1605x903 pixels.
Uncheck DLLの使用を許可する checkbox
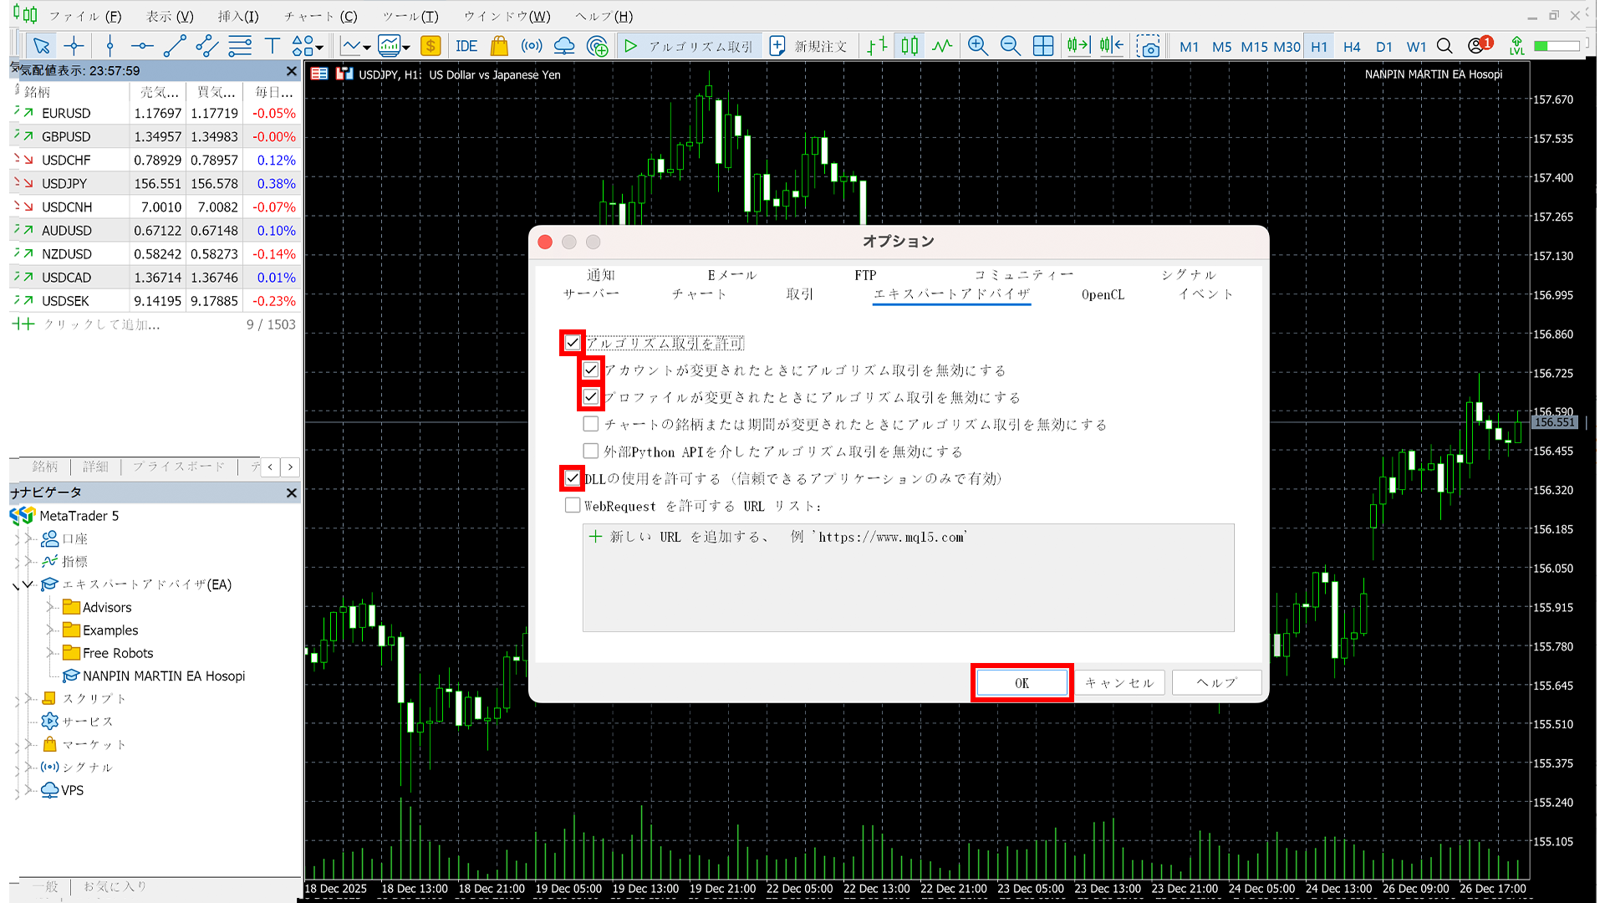click(x=573, y=478)
